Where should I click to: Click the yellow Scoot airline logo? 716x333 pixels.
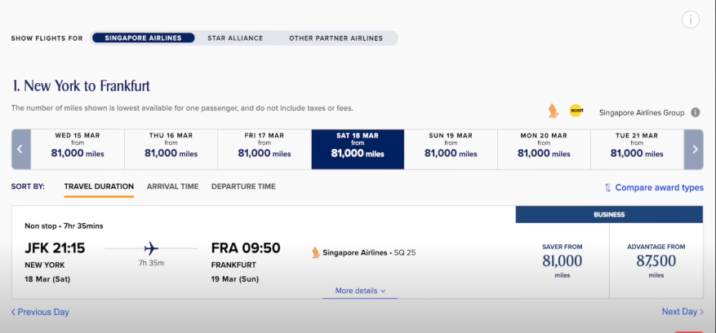pyautogui.click(x=576, y=111)
